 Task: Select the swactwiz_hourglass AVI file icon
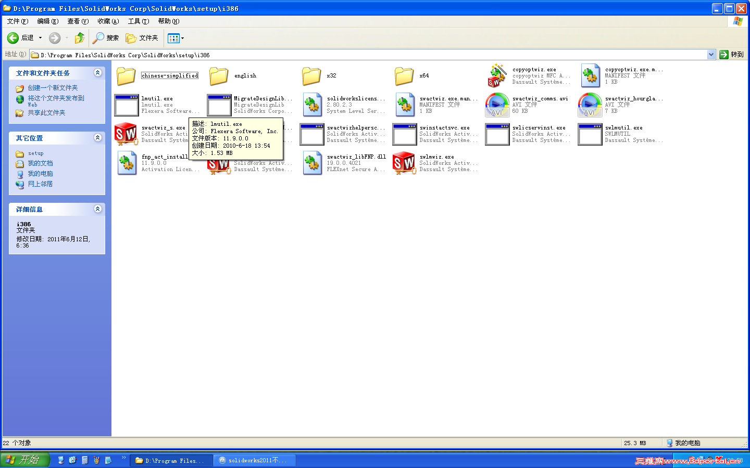(590, 105)
